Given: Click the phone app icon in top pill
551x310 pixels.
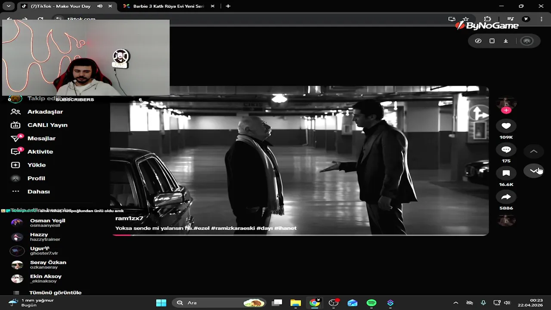Looking at the screenshot, I should (492, 41).
